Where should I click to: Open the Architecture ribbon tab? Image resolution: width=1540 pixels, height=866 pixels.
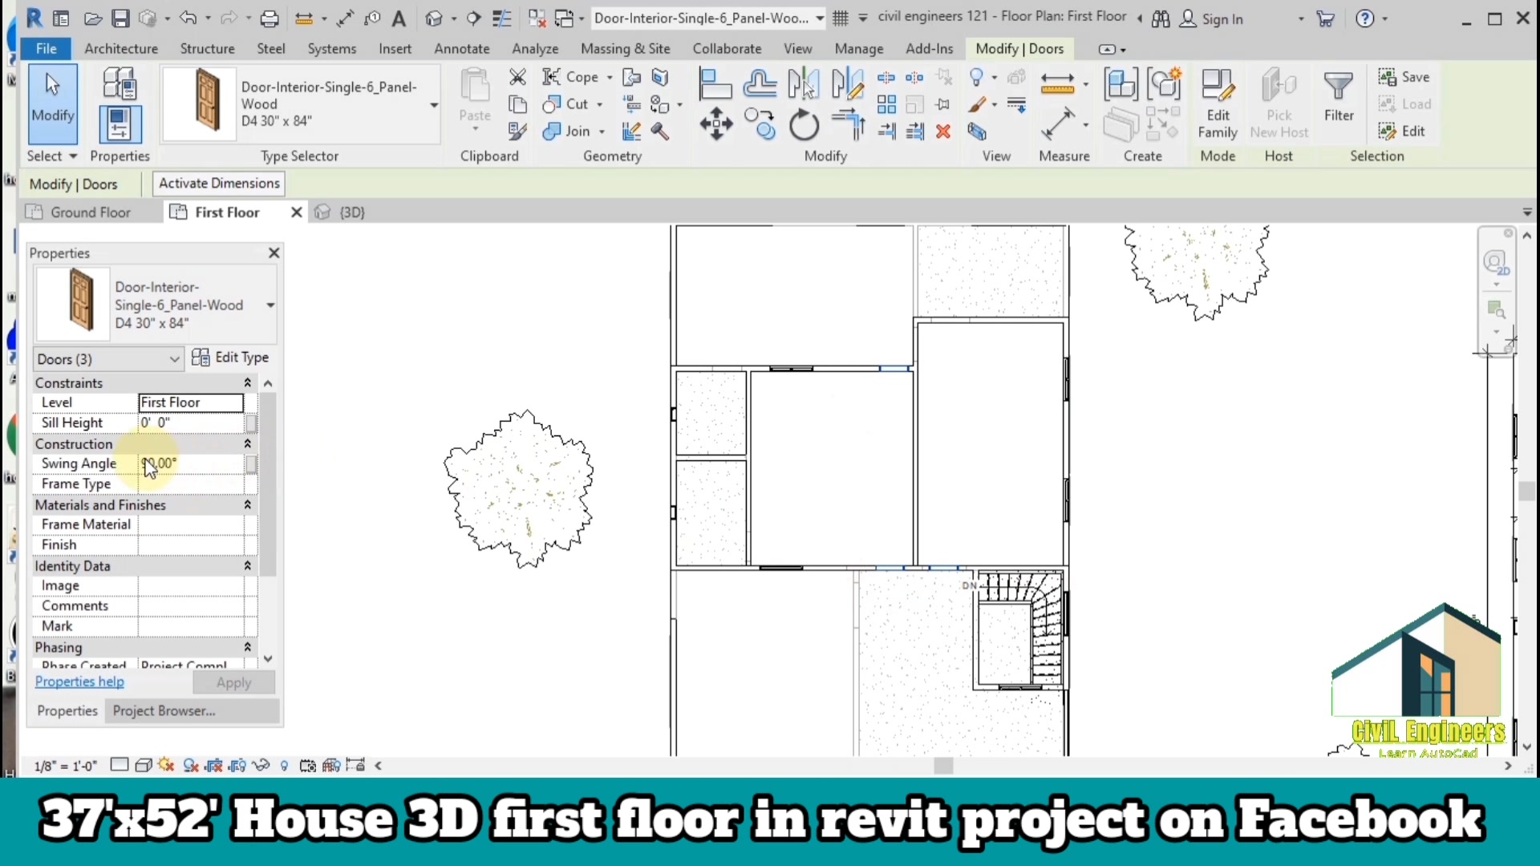[121, 48]
